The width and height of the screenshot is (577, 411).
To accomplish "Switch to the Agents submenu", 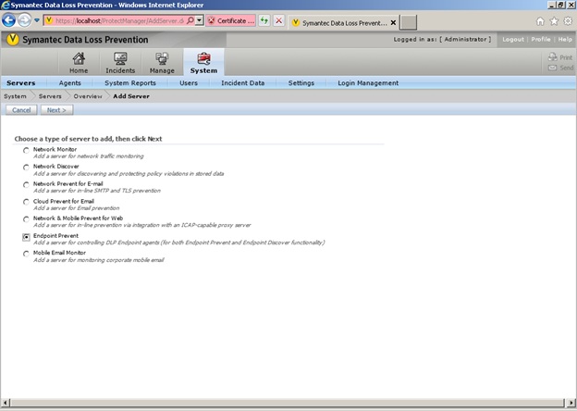I will [x=70, y=83].
